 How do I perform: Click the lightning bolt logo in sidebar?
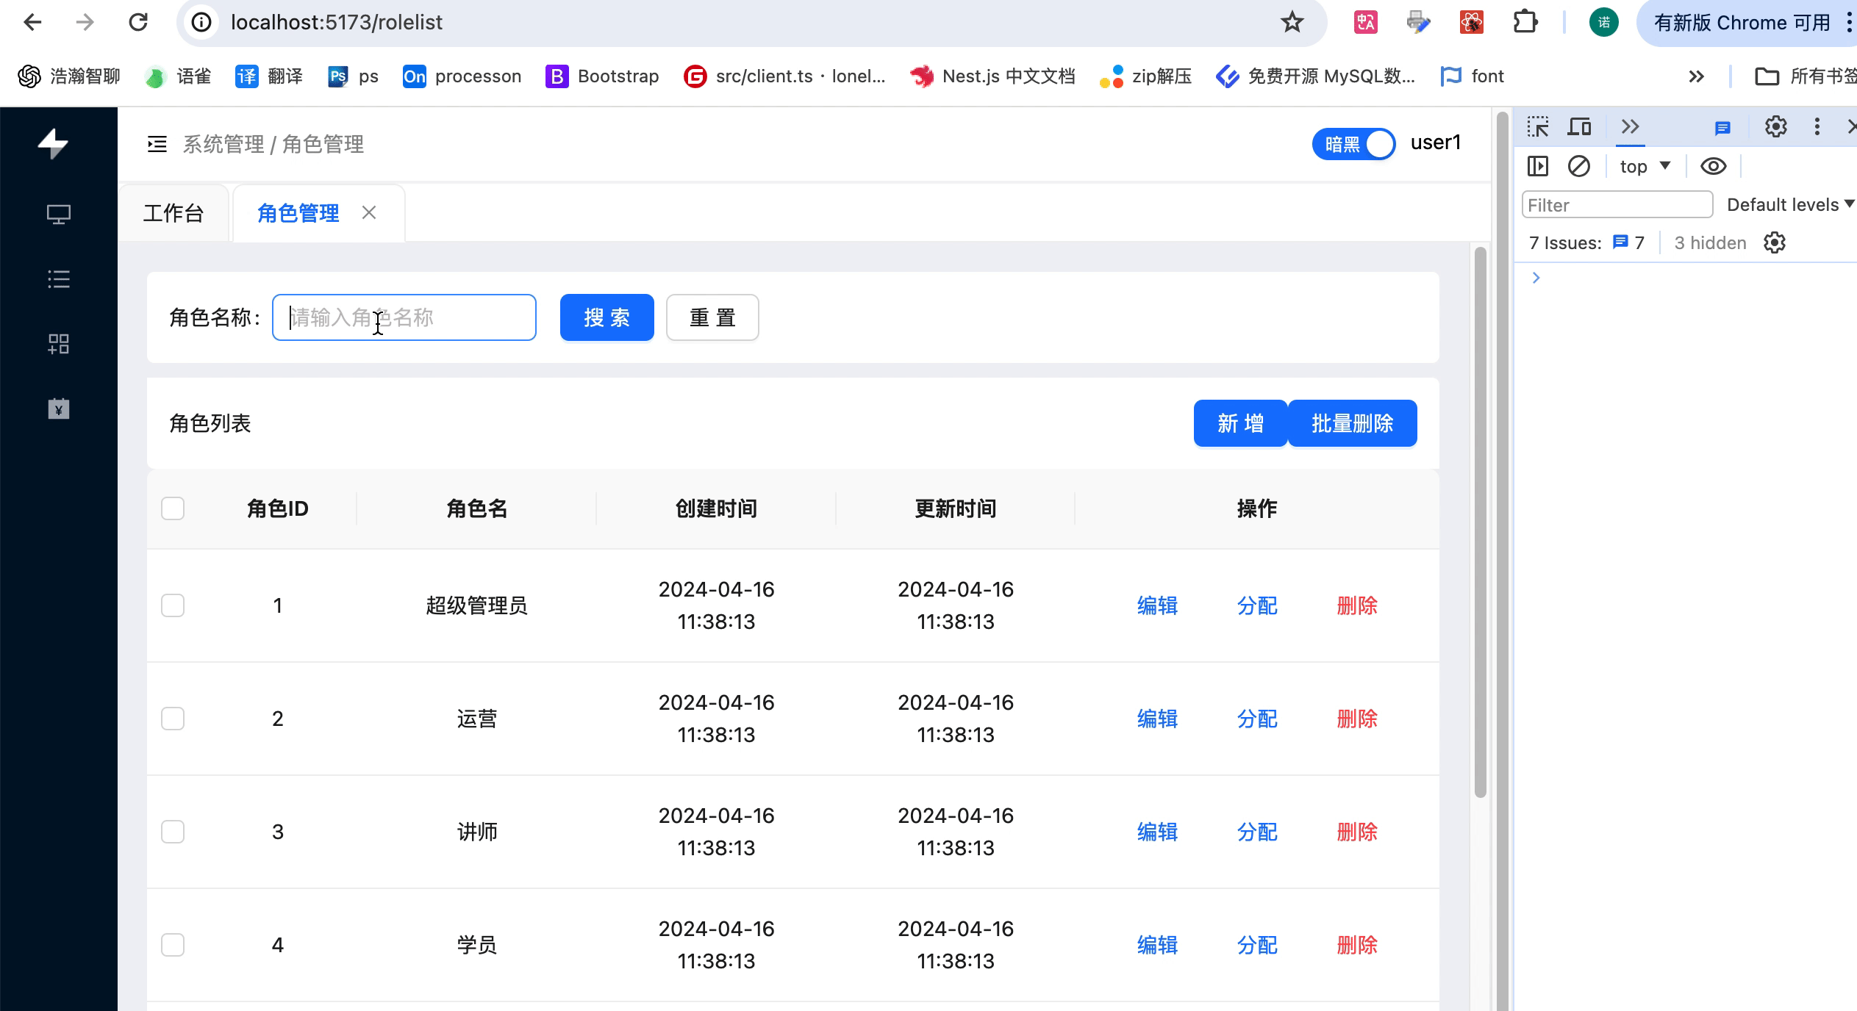[x=54, y=144]
